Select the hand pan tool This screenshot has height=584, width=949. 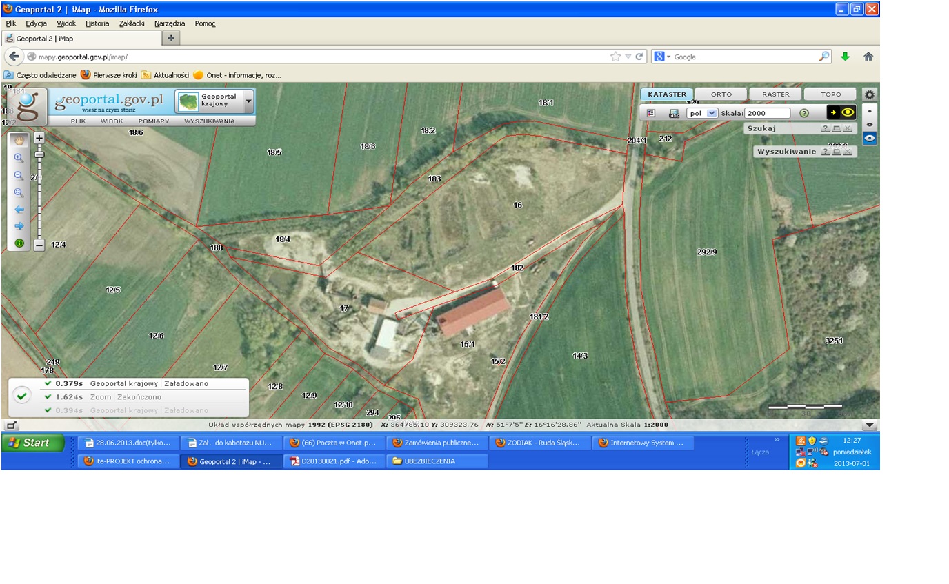pos(19,139)
